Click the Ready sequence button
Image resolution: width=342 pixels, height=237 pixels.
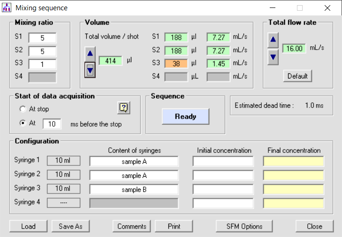[186, 116]
